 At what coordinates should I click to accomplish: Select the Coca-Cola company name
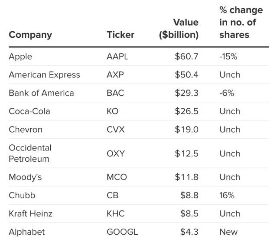click(29, 111)
